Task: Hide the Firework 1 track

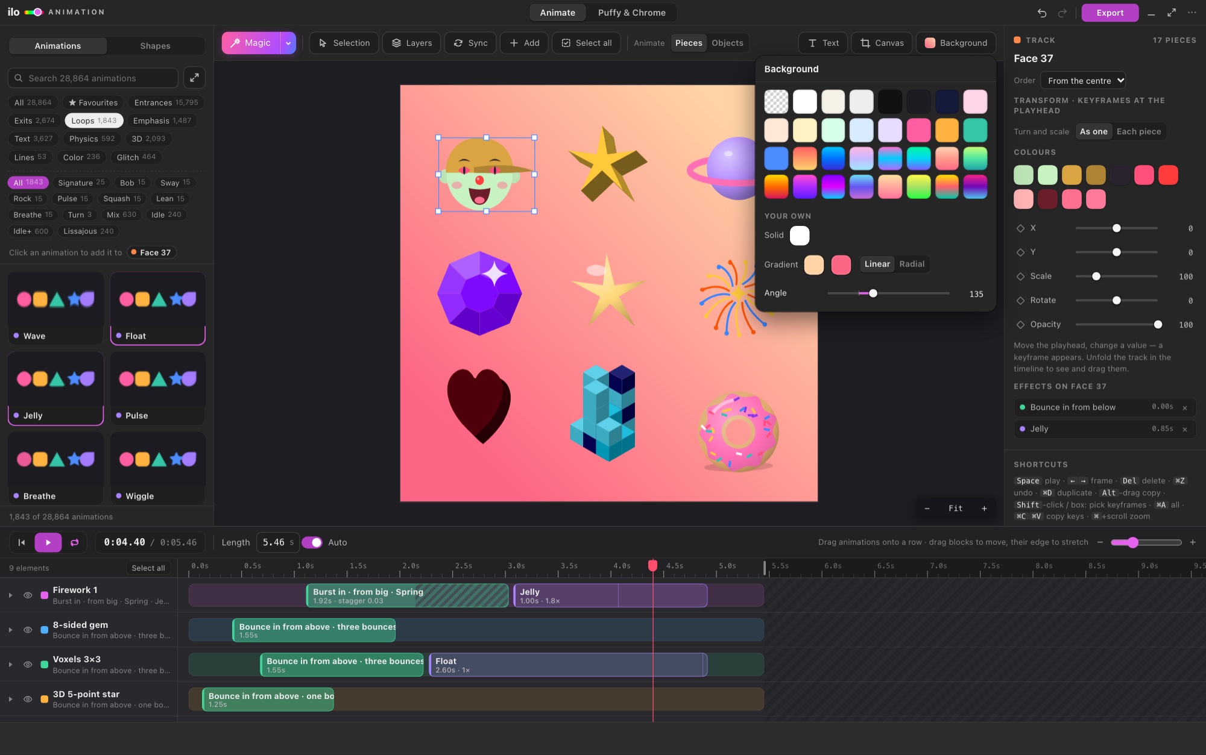Action: coord(28,595)
